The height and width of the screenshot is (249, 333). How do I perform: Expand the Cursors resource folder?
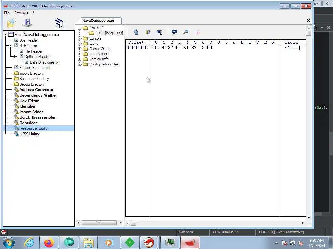point(80,38)
